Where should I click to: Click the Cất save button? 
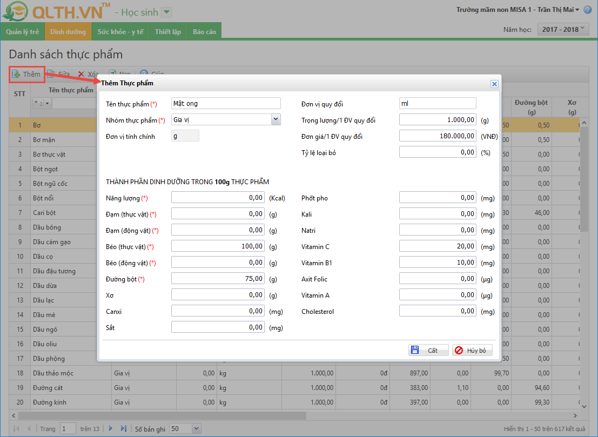pyautogui.click(x=428, y=350)
